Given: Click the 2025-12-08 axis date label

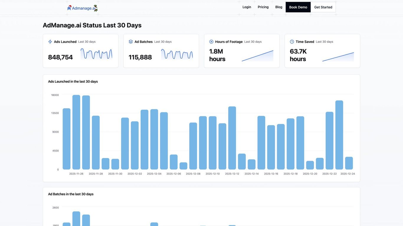Looking at the screenshot, I should (x=193, y=174).
